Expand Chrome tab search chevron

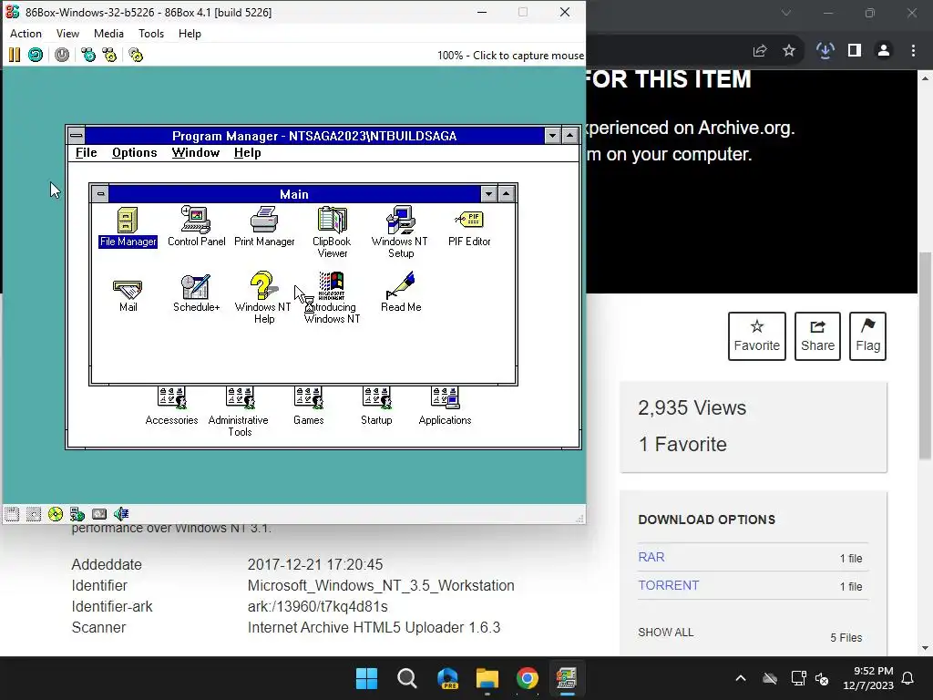click(x=786, y=13)
